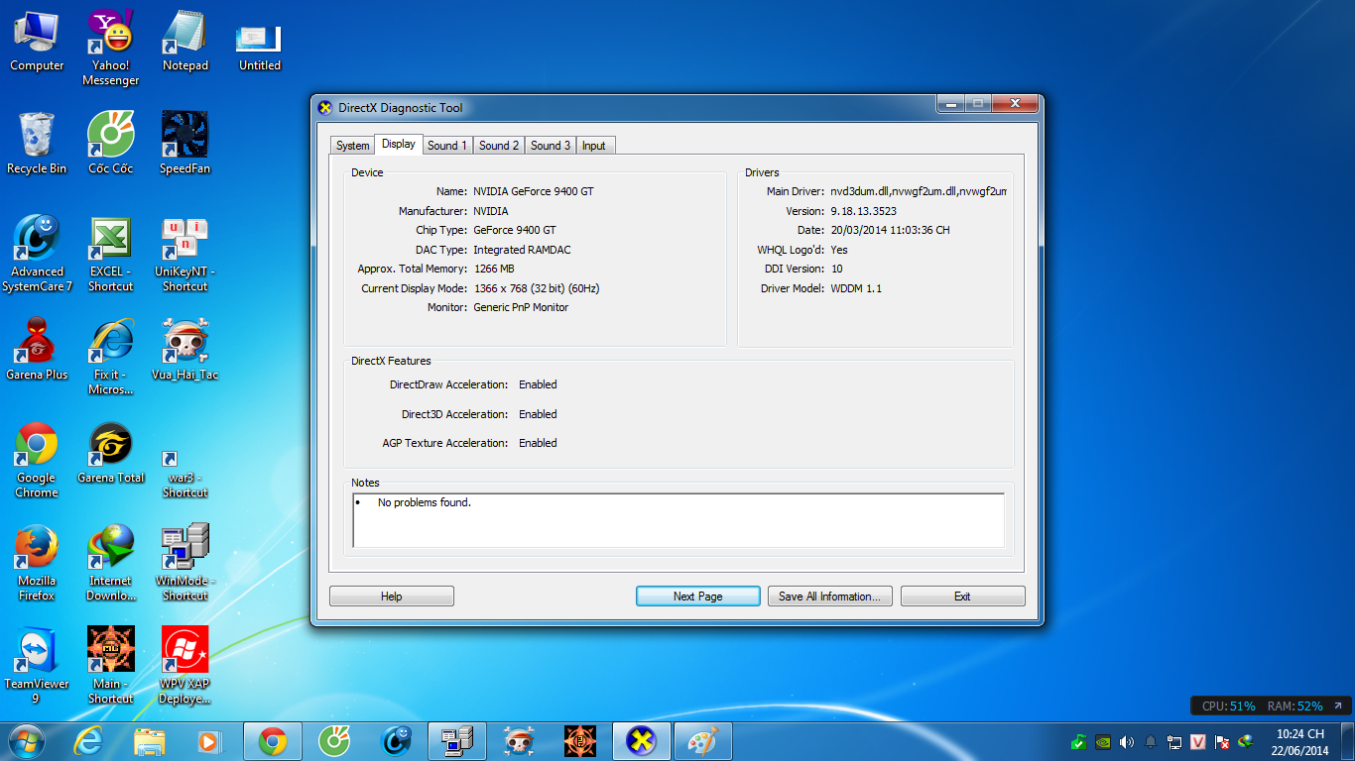Click the Next Page button
The width and height of the screenshot is (1355, 761).
click(697, 597)
